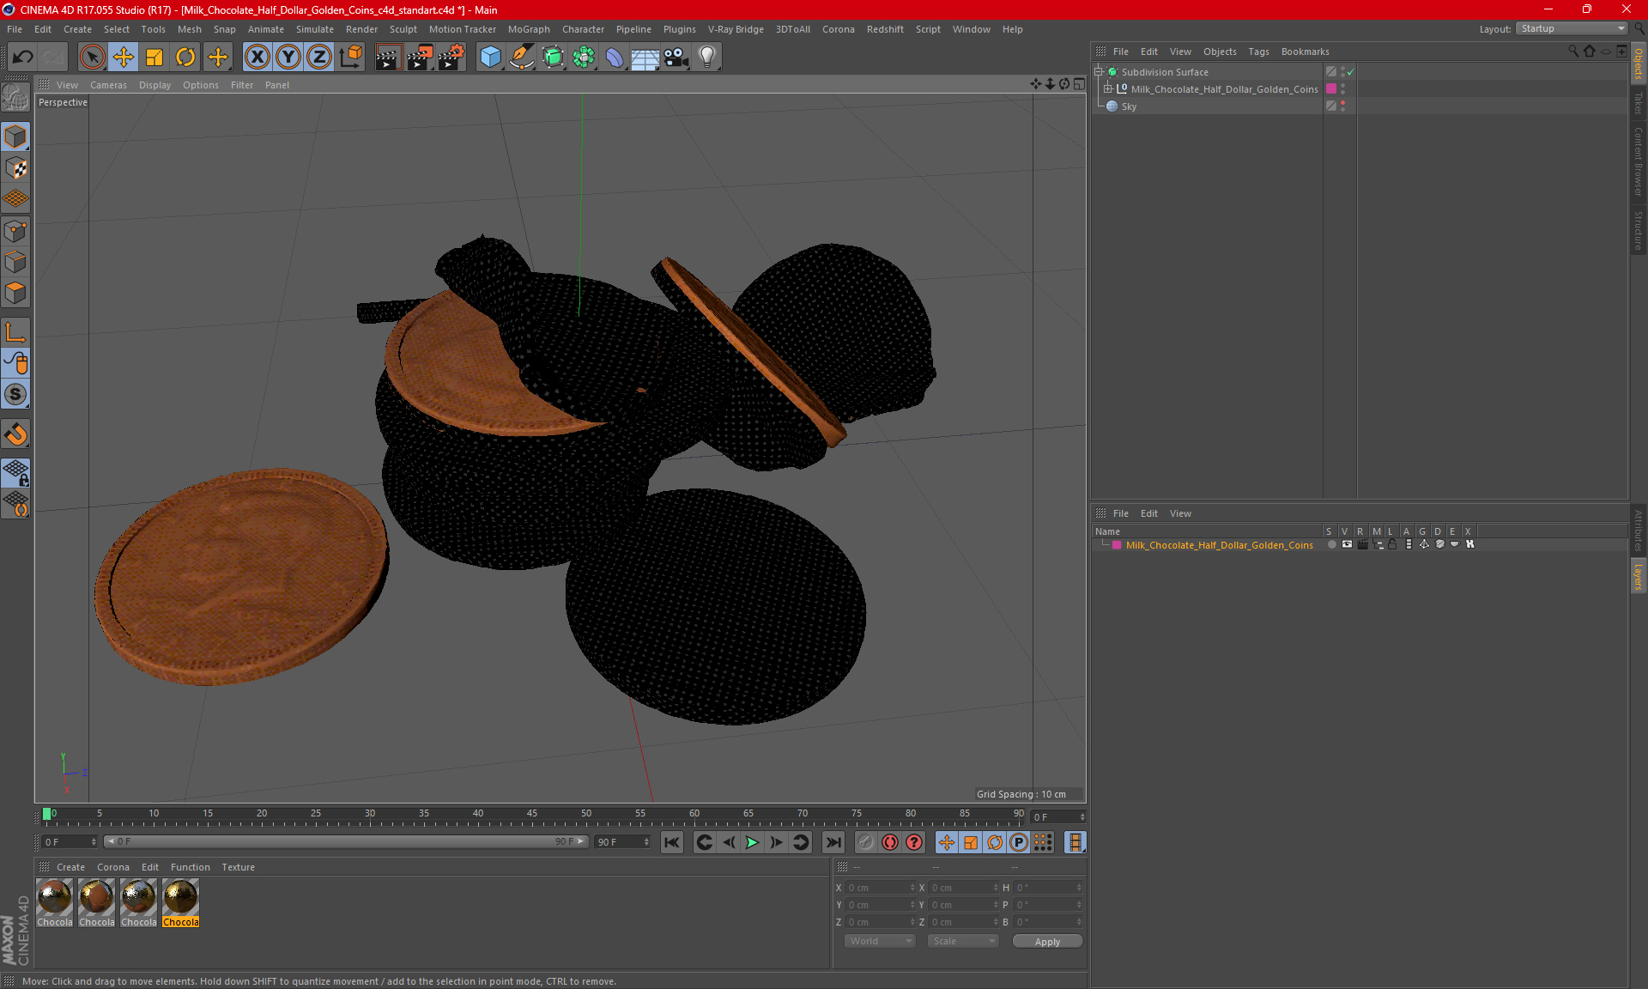The width and height of the screenshot is (1648, 989).
Task: Toggle Subdivision Surface enable checkmark
Action: coord(1351,72)
